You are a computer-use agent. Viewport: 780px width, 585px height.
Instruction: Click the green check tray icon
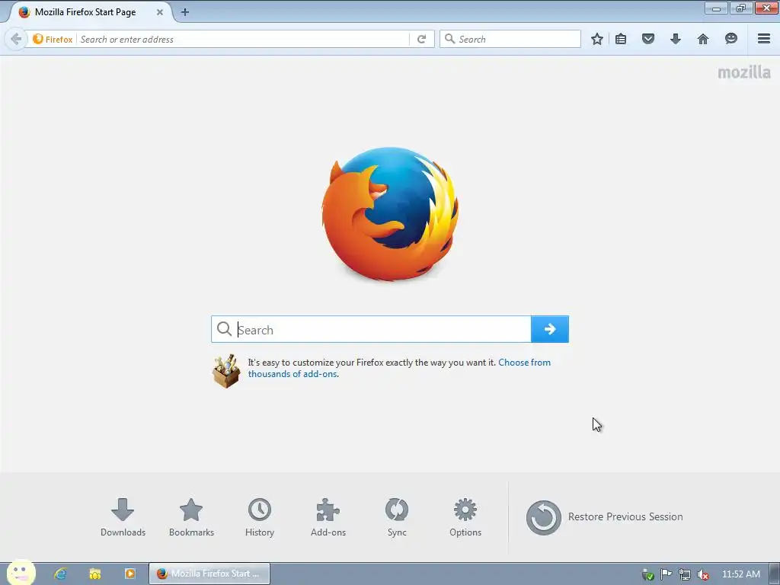[x=647, y=574]
